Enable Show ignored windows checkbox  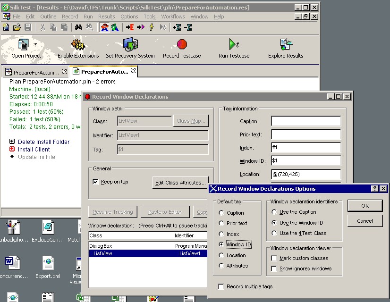[x=274, y=268]
